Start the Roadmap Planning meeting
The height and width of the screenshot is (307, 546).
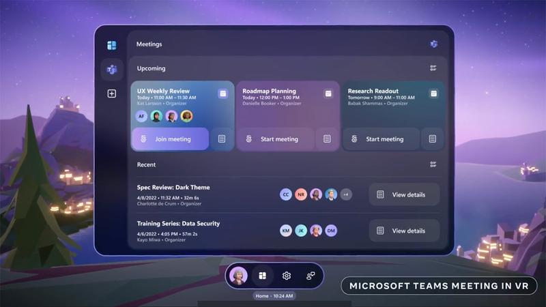pyautogui.click(x=276, y=139)
